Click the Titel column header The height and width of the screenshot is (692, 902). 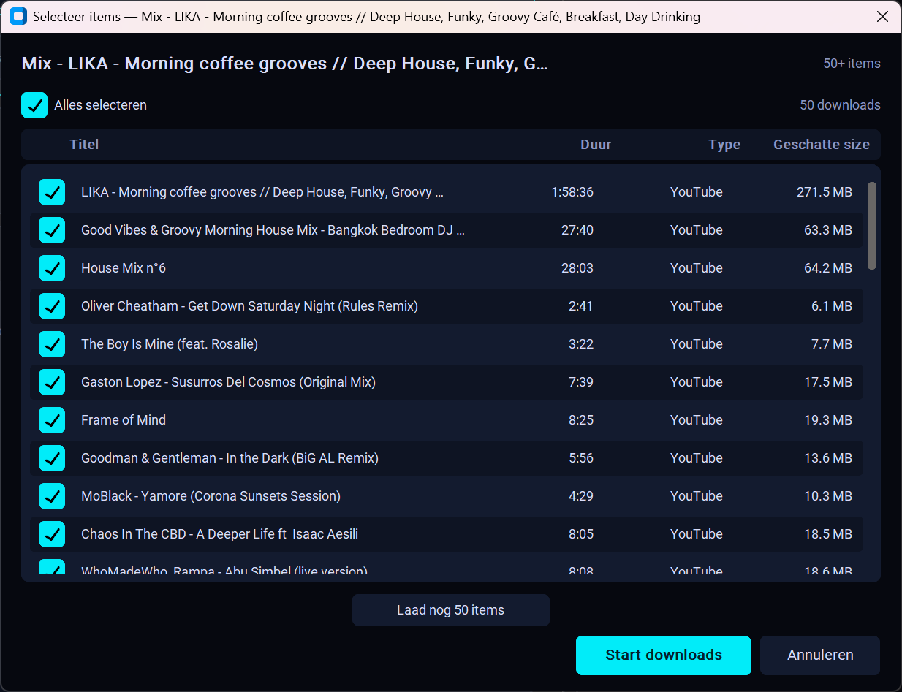(x=84, y=145)
